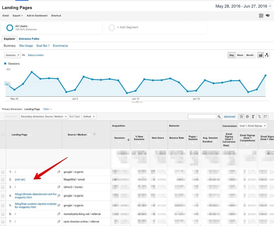Screen dimensions: 274x226
Task: Tick the checkbox for ultimate-abandoned-cart row
Action: tap(3, 196)
